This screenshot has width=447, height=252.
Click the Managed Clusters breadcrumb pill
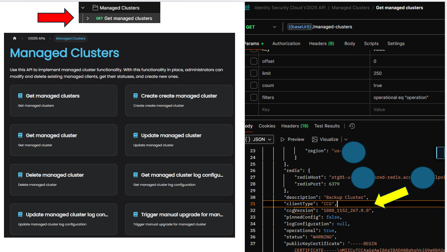[71, 38]
